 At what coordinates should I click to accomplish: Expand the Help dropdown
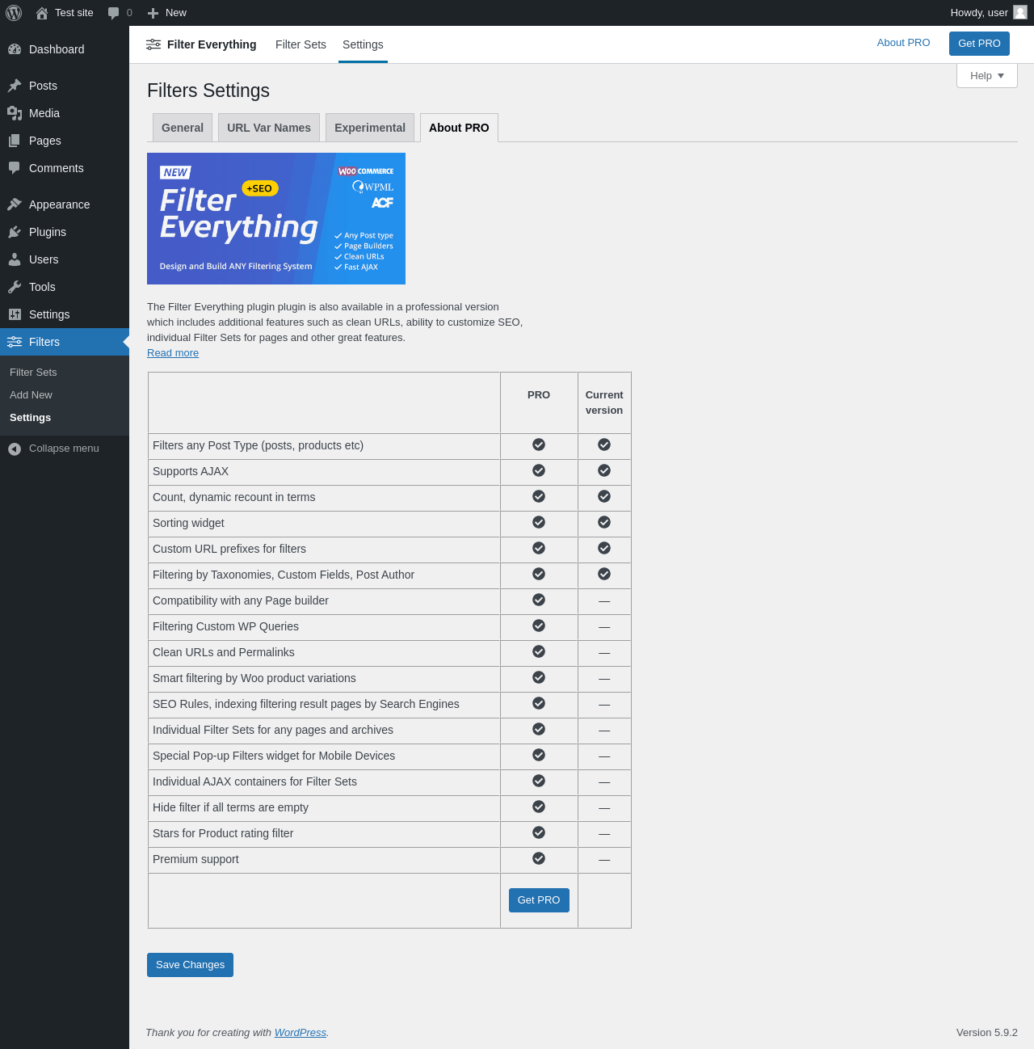click(x=987, y=76)
